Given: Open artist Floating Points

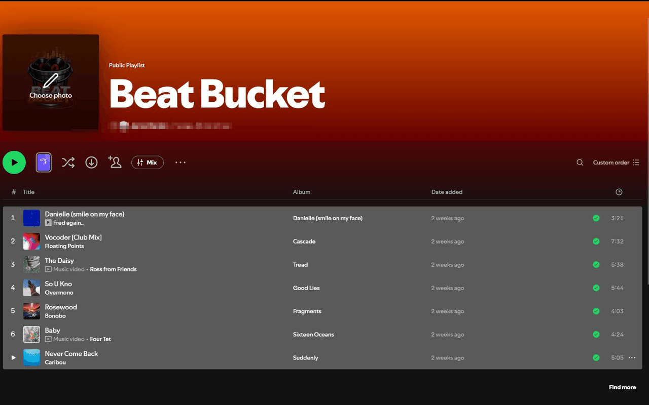Looking at the screenshot, I should coord(64,246).
